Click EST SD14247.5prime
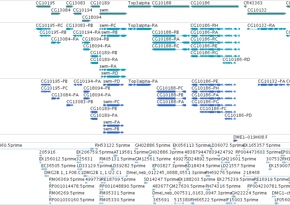Image resolution: width=290 pixels, height=205 pixels. click(x=161, y=179)
